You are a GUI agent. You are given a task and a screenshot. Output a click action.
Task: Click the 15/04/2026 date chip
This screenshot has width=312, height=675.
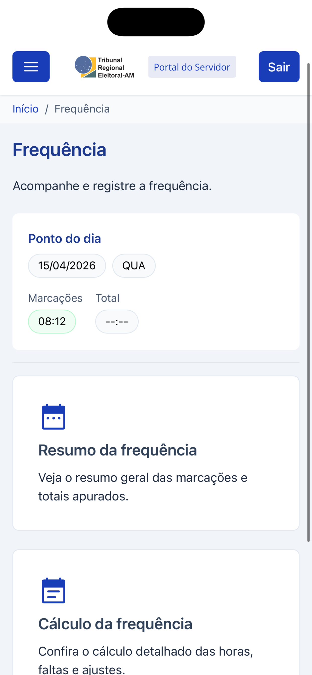pos(67,266)
